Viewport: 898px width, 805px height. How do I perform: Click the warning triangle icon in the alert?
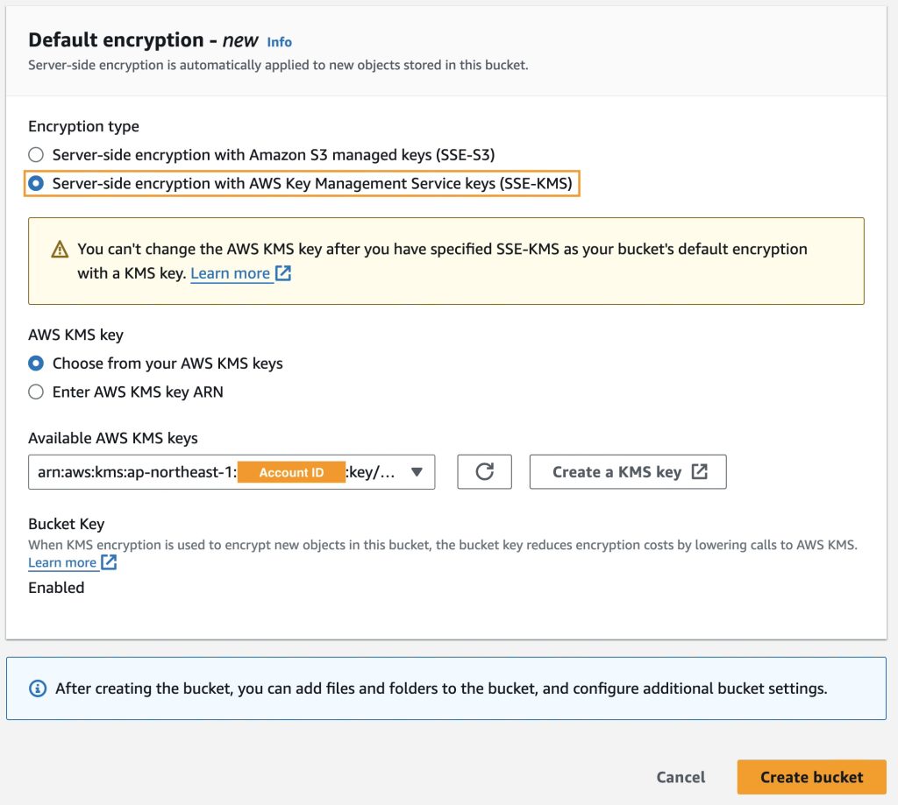[59, 250]
